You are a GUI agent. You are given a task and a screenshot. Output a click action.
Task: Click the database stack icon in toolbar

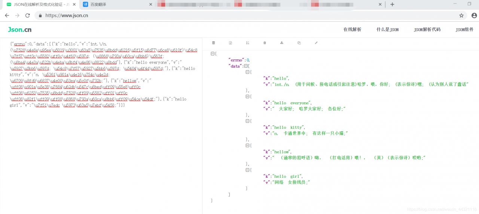pyautogui.click(x=213, y=43)
